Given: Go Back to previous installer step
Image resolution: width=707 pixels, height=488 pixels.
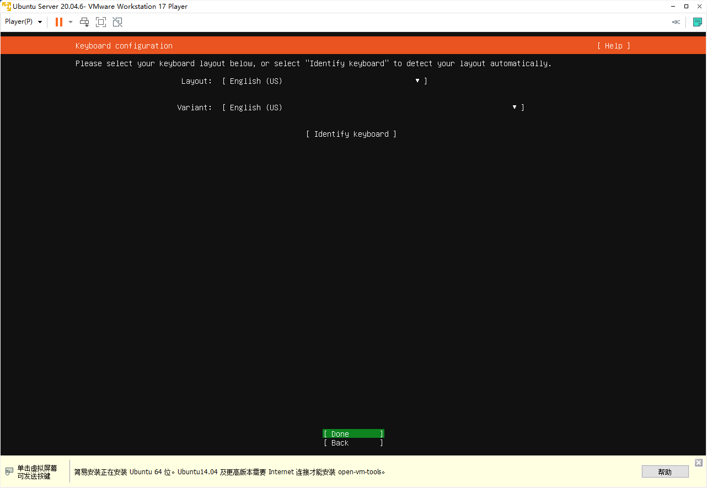Looking at the screenshot, I should pyautogui.click(x=353, y=443).
